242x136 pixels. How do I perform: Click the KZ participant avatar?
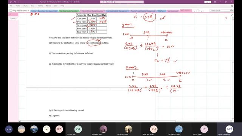pos(59,129)
